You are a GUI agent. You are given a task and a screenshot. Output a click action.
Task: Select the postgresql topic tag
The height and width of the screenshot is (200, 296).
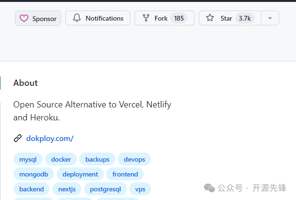click(x=105, y=188)
